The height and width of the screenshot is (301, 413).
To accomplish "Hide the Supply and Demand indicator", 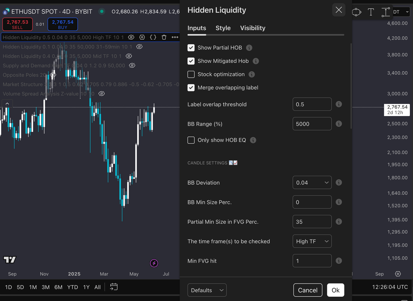I will [x=132, y=65].
